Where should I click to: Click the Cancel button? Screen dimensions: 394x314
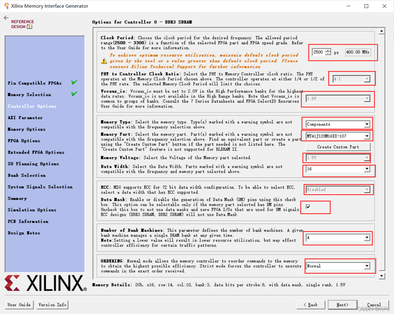(x=374, y=305)
